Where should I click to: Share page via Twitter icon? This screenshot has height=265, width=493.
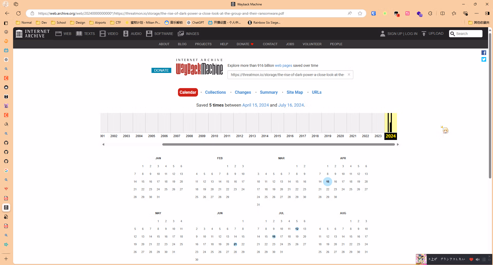pos(484,59)
